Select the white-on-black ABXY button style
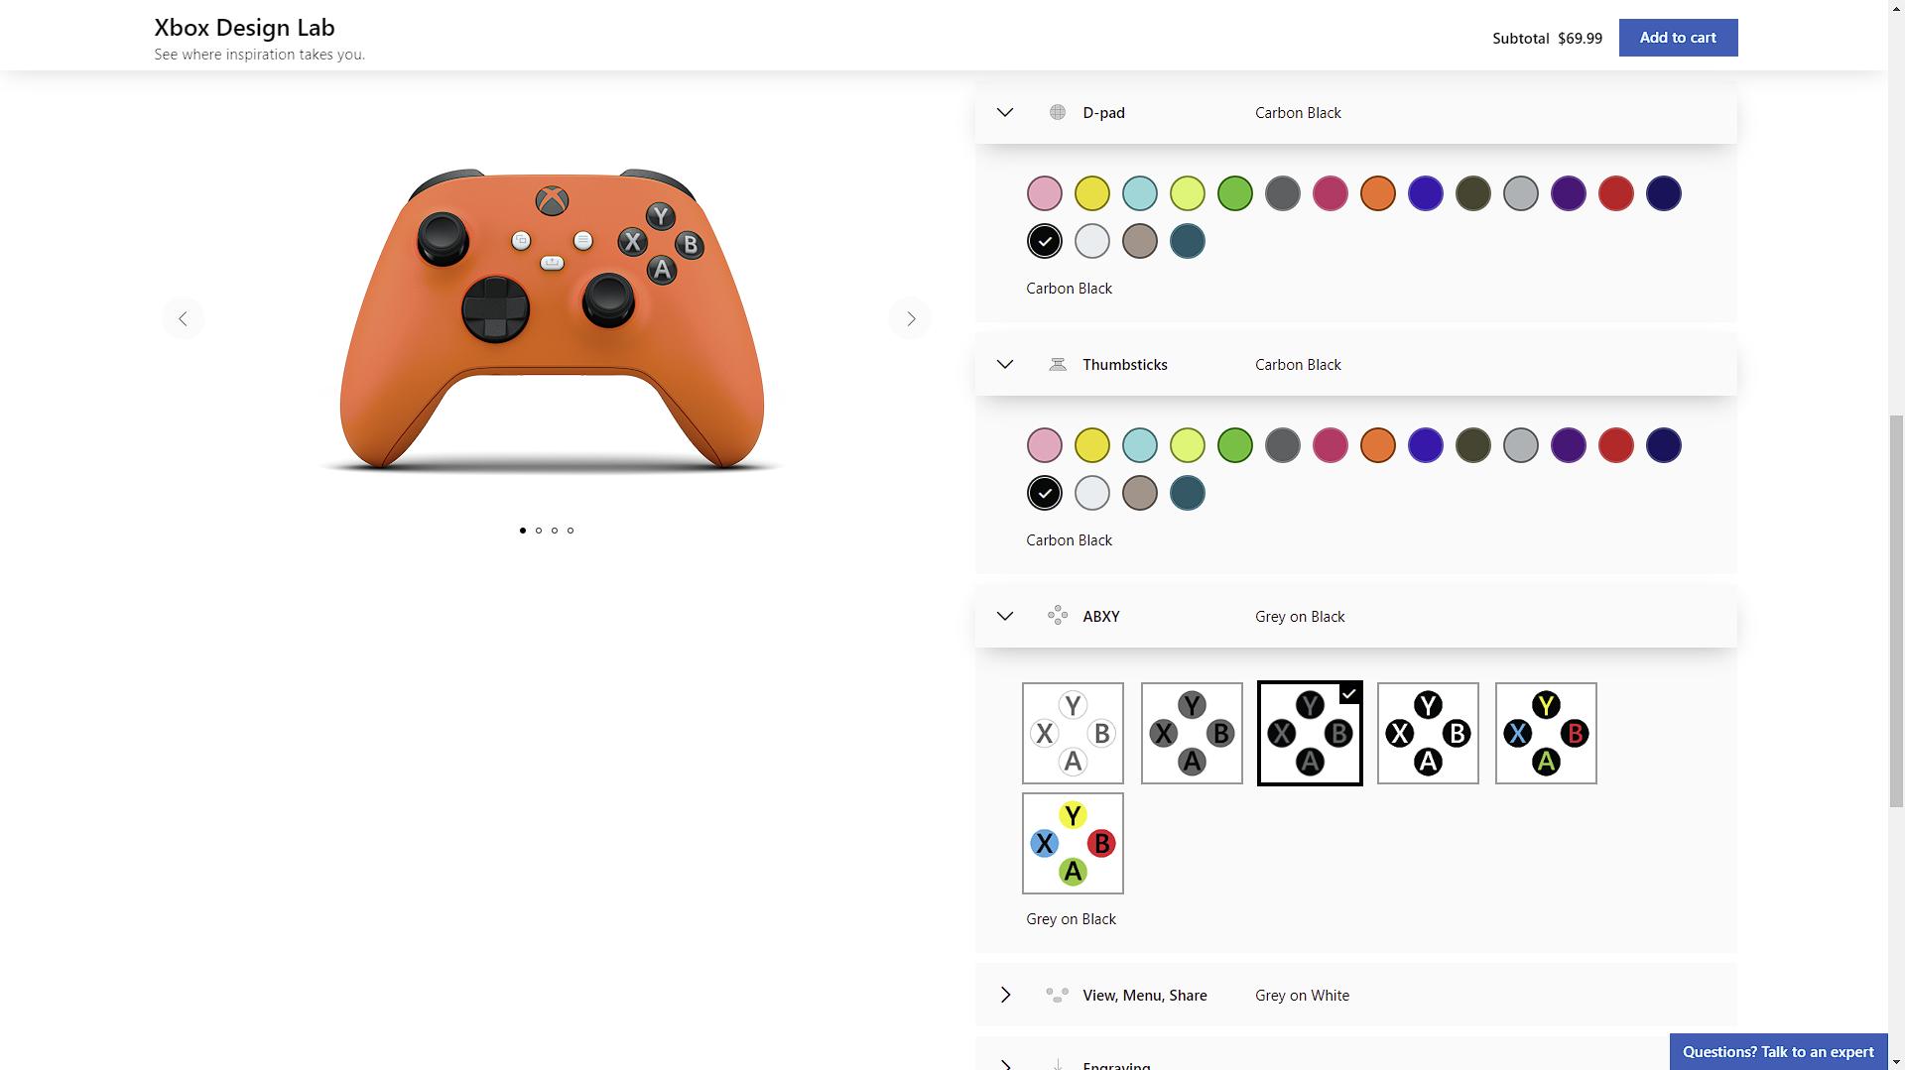This screenshot has height=1070, width=1905. 1428,733
